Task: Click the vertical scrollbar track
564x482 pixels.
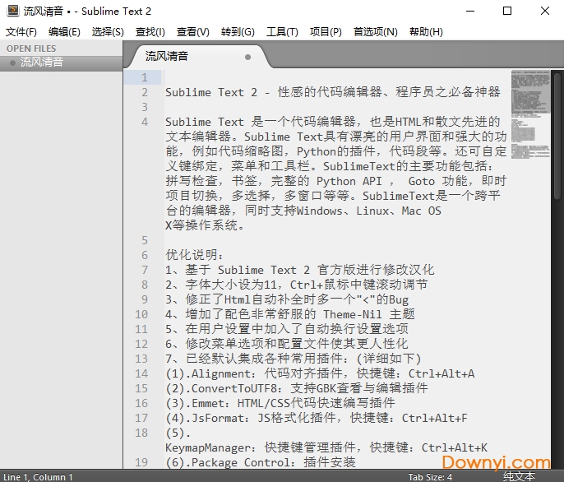Action: click(557, 329)
